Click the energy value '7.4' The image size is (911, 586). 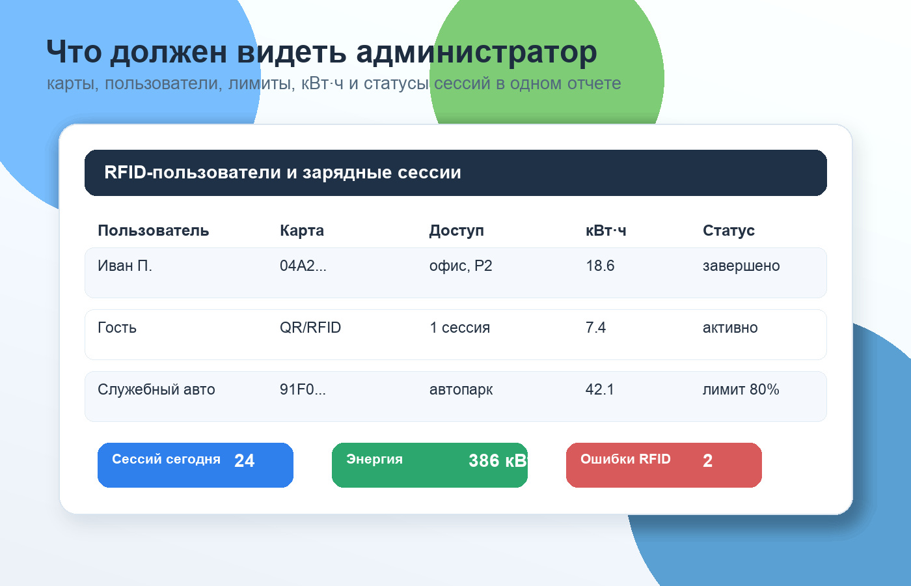click(x=595, y=328)
